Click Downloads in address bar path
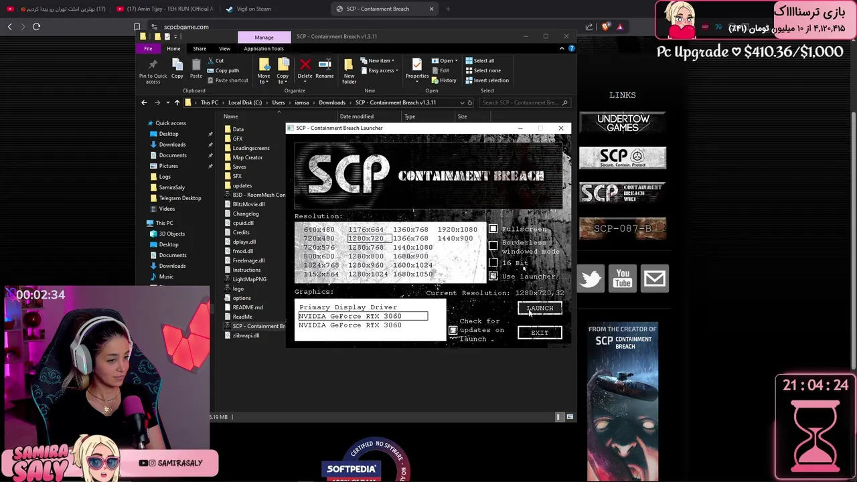Viewport: 857px width, 482px height. 332,102
